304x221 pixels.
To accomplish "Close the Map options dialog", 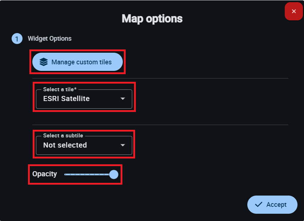I will pos(294,11).
